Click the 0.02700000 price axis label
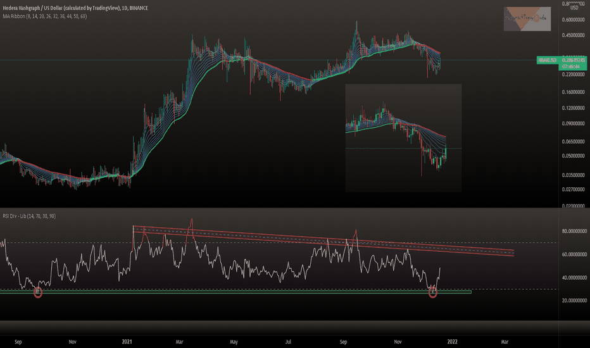 point(574,190)
